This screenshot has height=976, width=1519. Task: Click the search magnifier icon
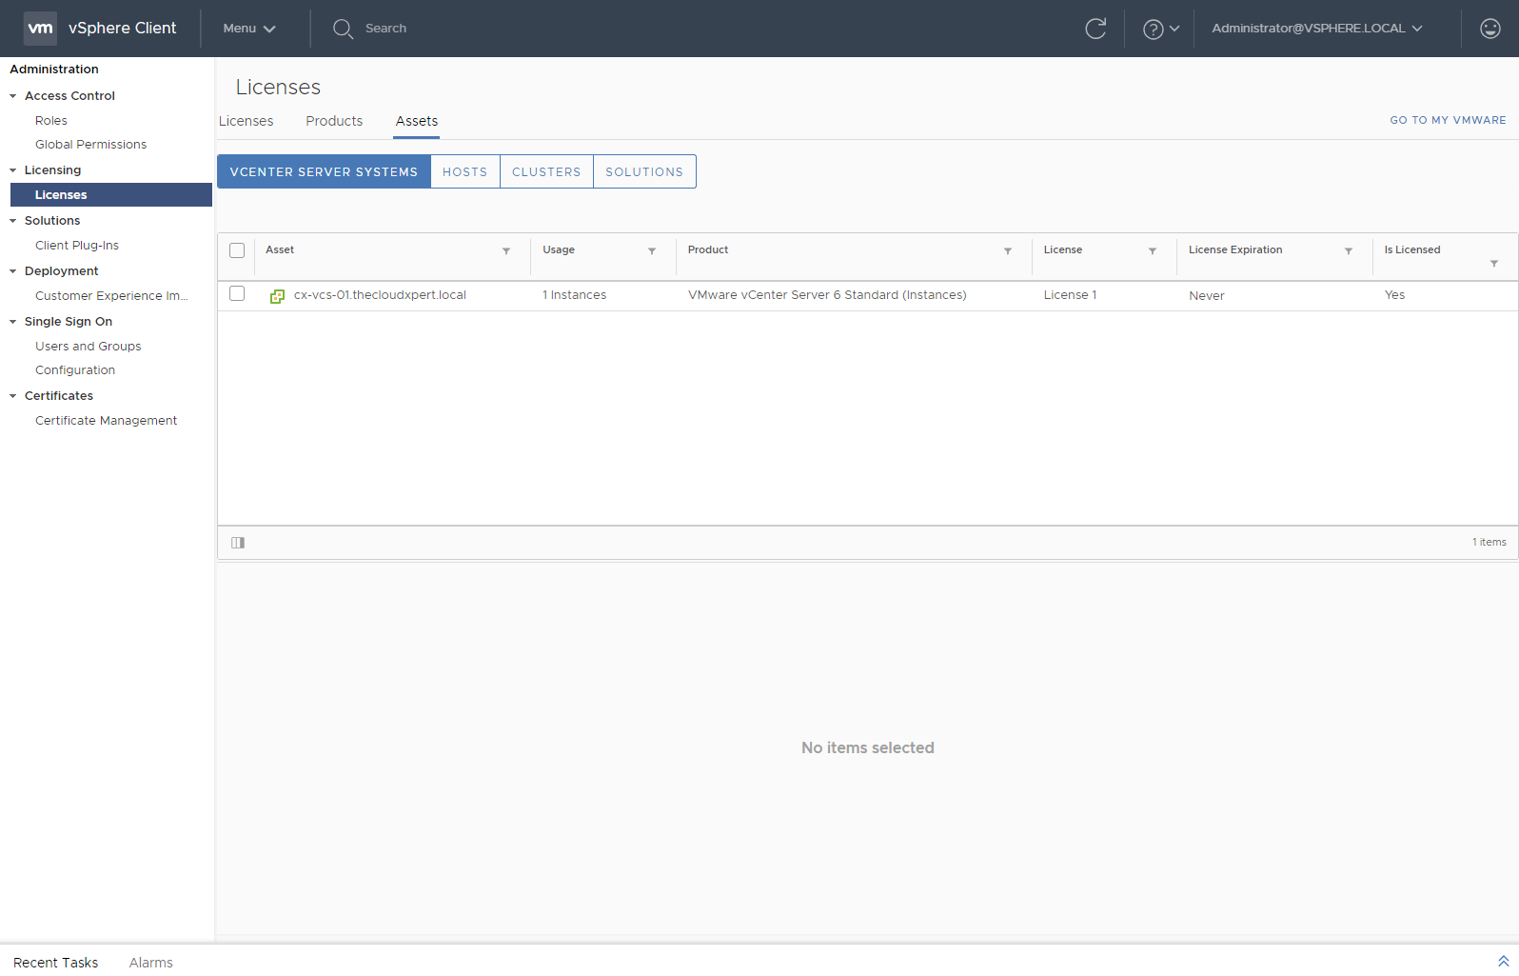pyautogui.click(x=343, y=29)
